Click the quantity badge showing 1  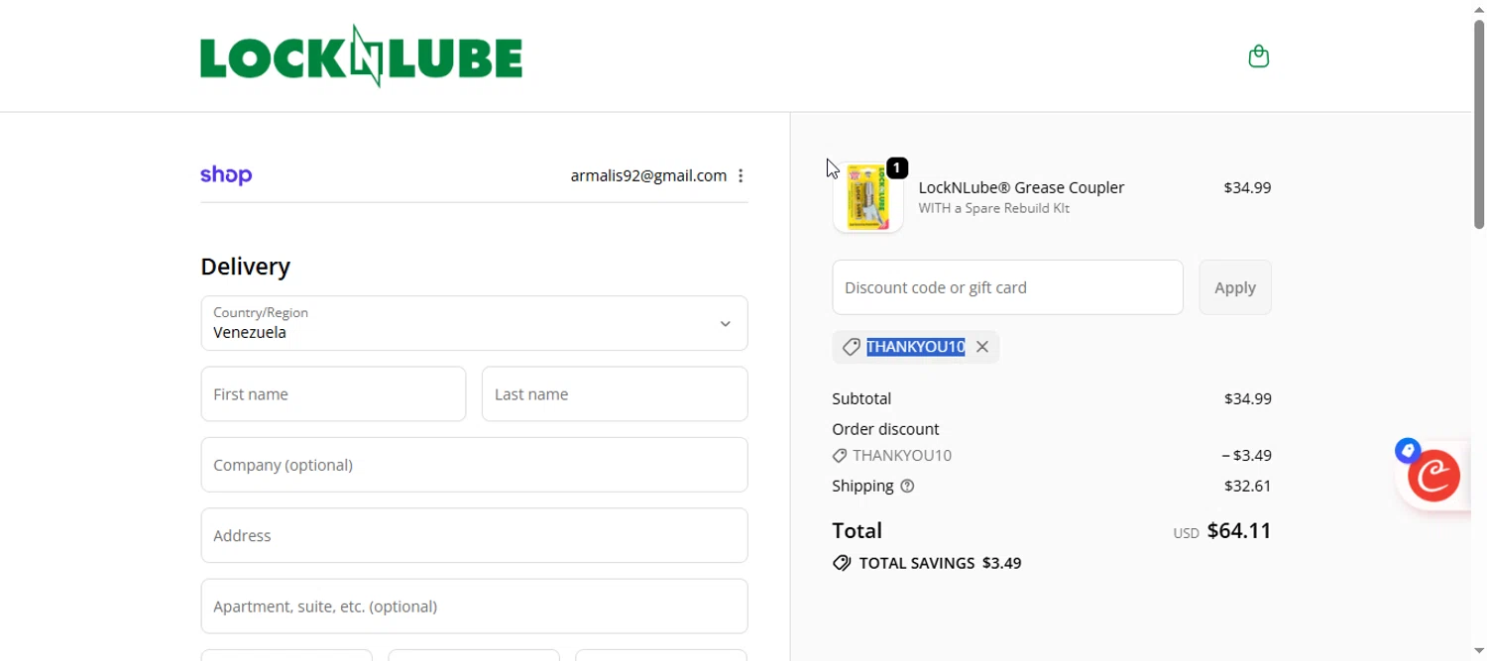coord(897,168)
